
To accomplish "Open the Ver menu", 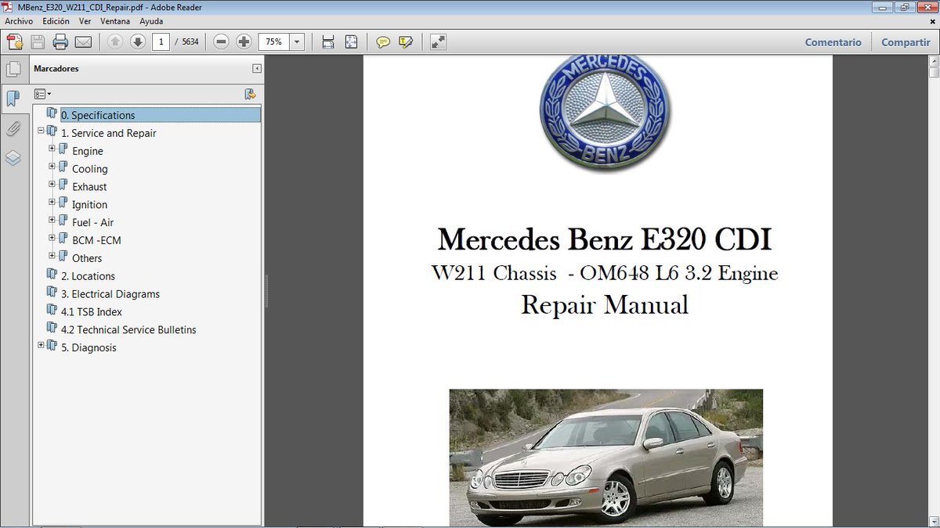I will [84, 21].
